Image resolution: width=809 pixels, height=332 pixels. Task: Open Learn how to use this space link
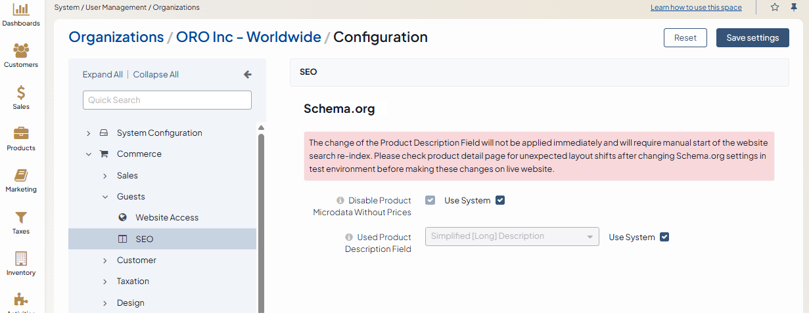(696, 8)
